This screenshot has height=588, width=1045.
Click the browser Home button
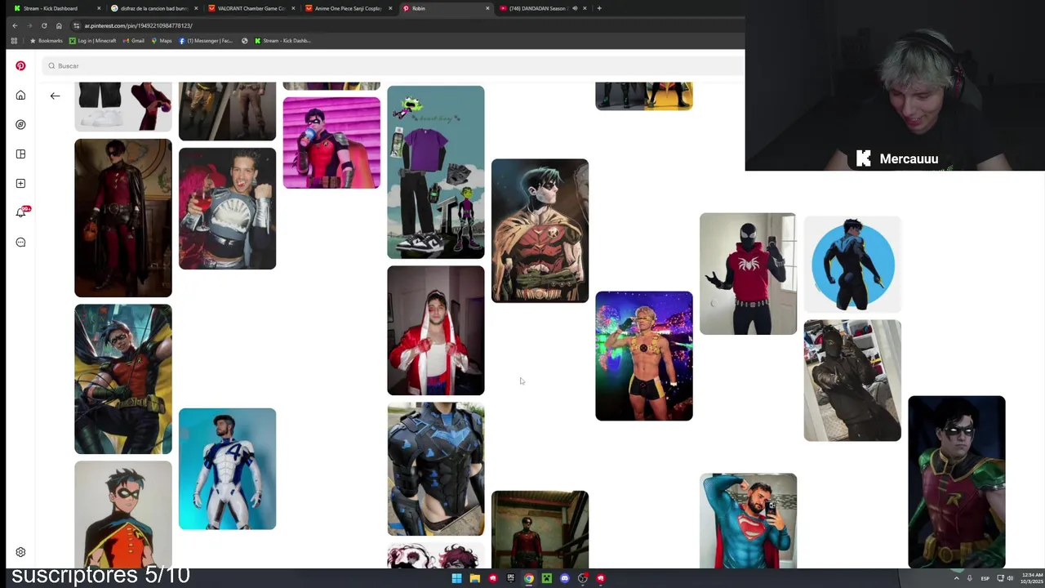click(59, 25)
